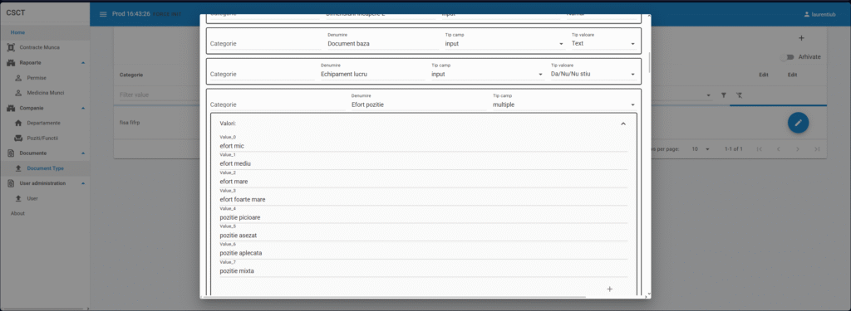Image resolution: width=851 pixels, height=311 pixels.
Task: Go to next page arrow
Action: 797,149
